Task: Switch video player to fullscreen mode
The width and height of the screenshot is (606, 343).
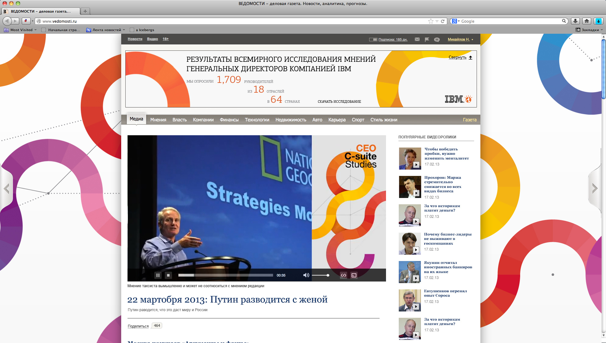Action: (x=354, y=275)
